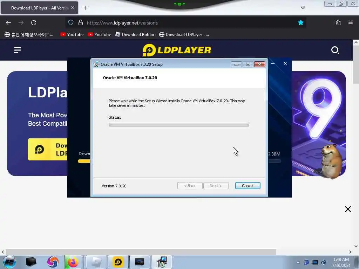Toggle the bookmark star icon

pos(300,23)
